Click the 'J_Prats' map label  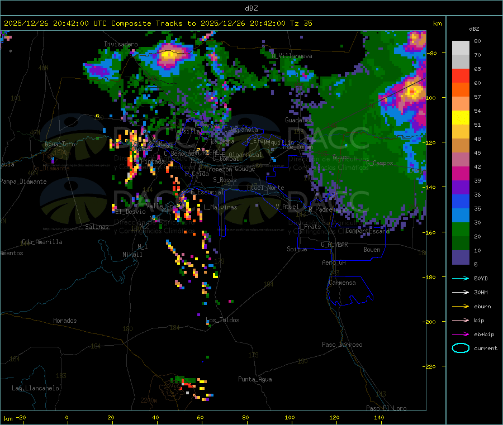310,227
